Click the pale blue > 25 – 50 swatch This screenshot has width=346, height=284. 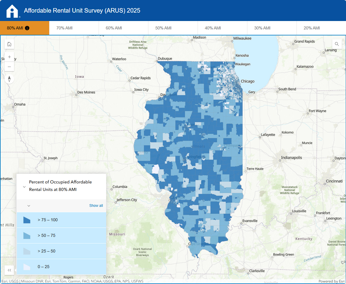(27, 251)
